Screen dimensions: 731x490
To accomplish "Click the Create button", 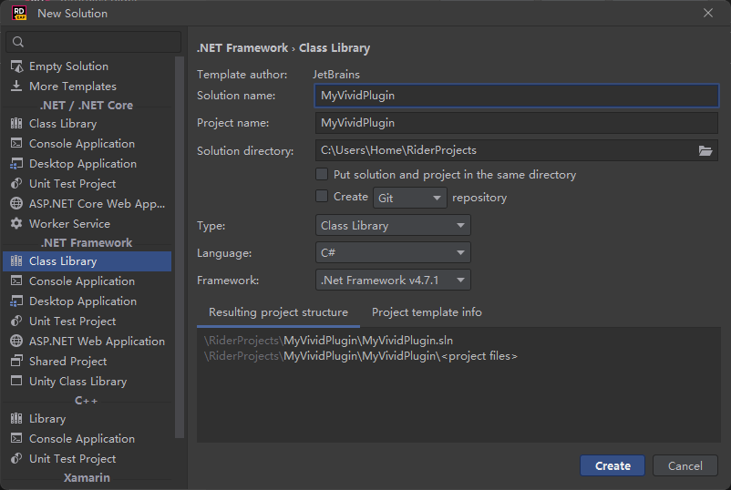I will pyautogui.click(x=613, y=465).
